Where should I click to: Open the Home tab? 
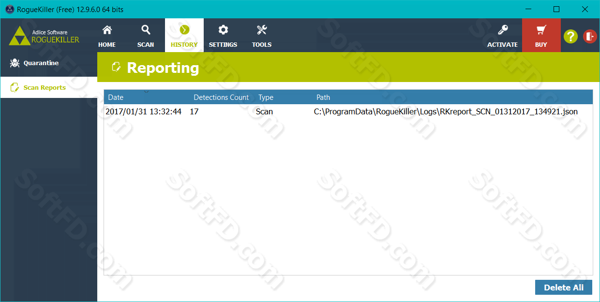point(107,35)
